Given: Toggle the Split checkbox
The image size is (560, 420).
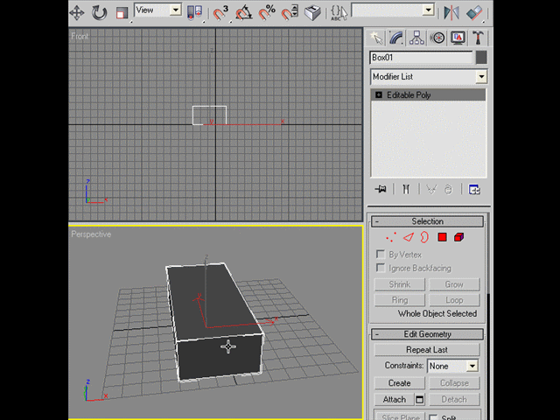Looking at the screenshot, I should pos(433,417).
